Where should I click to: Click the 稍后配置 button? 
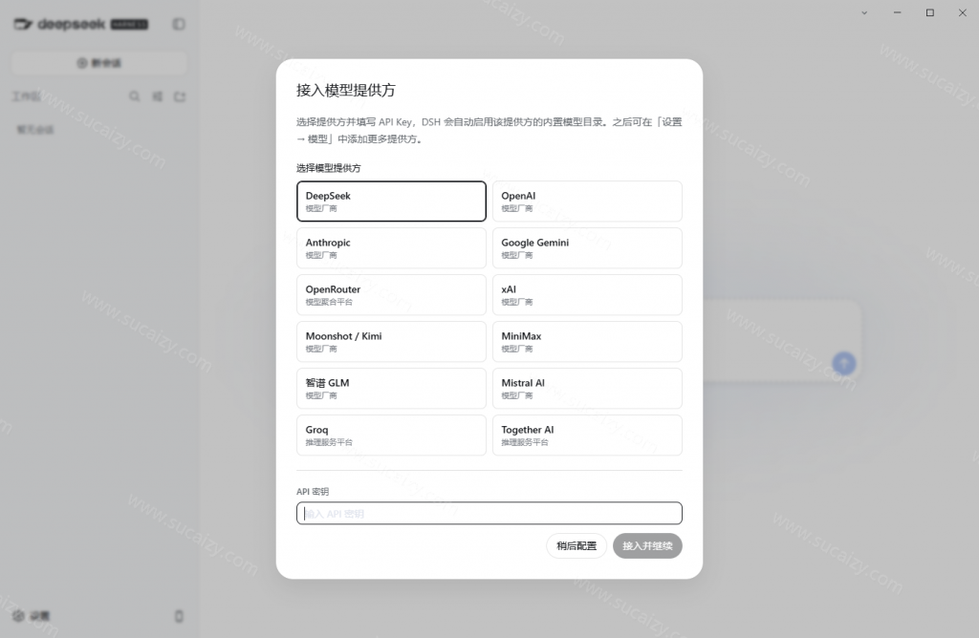(577, 545)
